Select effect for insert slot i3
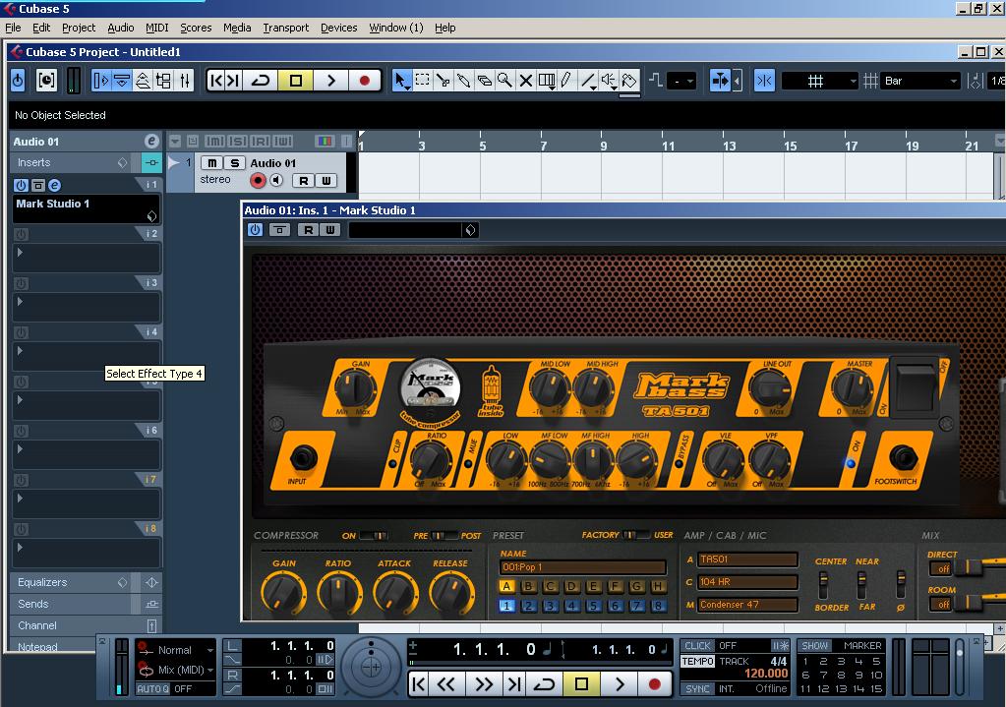The image size is (1006, 707). [x=86, y=308]
